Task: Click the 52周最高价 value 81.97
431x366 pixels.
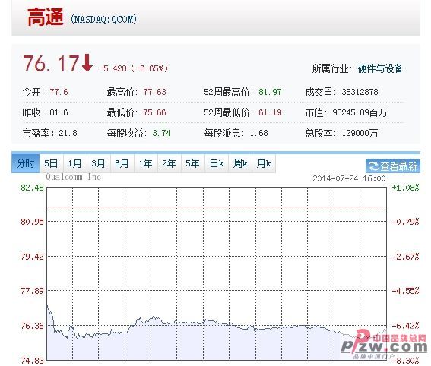Action: pos(270,92)
